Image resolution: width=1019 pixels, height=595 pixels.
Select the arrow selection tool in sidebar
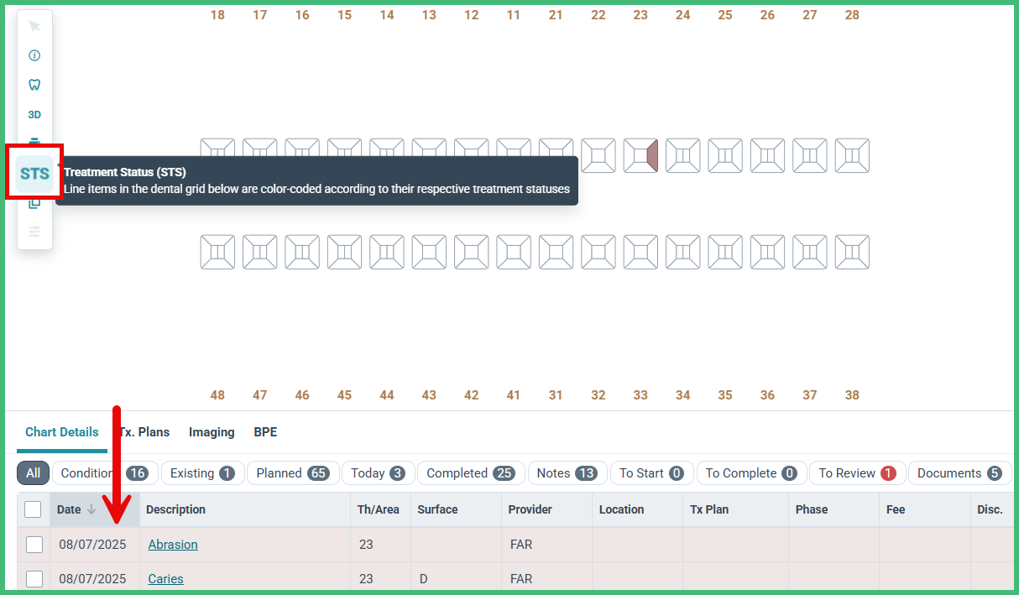[x=34, y=25]
